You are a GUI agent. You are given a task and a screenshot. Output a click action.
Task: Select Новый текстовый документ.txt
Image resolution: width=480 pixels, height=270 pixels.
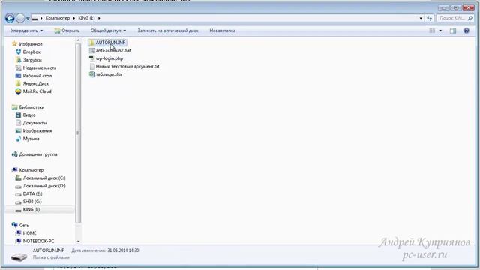(127, 67)
